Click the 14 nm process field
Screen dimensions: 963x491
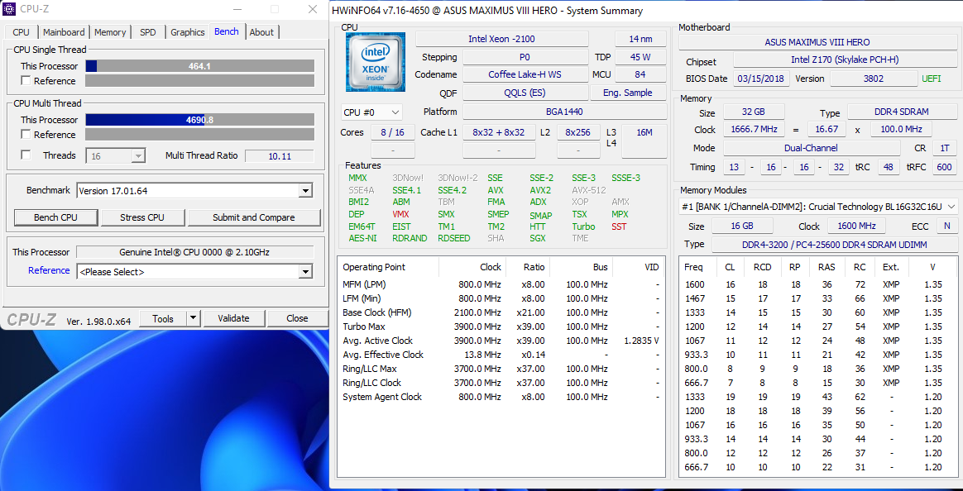(x=640, y=39)
